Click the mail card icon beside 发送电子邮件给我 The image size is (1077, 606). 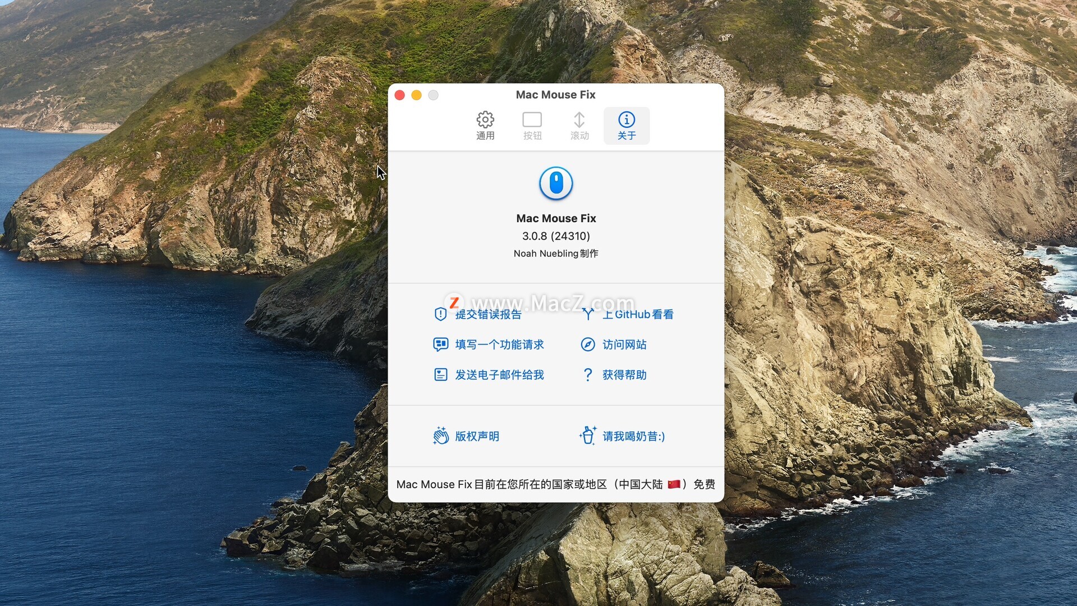click(x=440, y=375)
